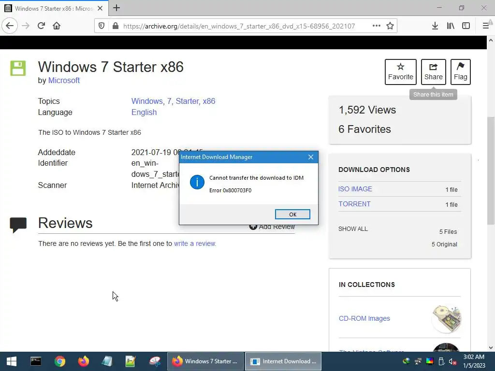The height and width of the screenshot is (371, 495).
Task: View site security via the padlock icon
Action: coord(116,26)
